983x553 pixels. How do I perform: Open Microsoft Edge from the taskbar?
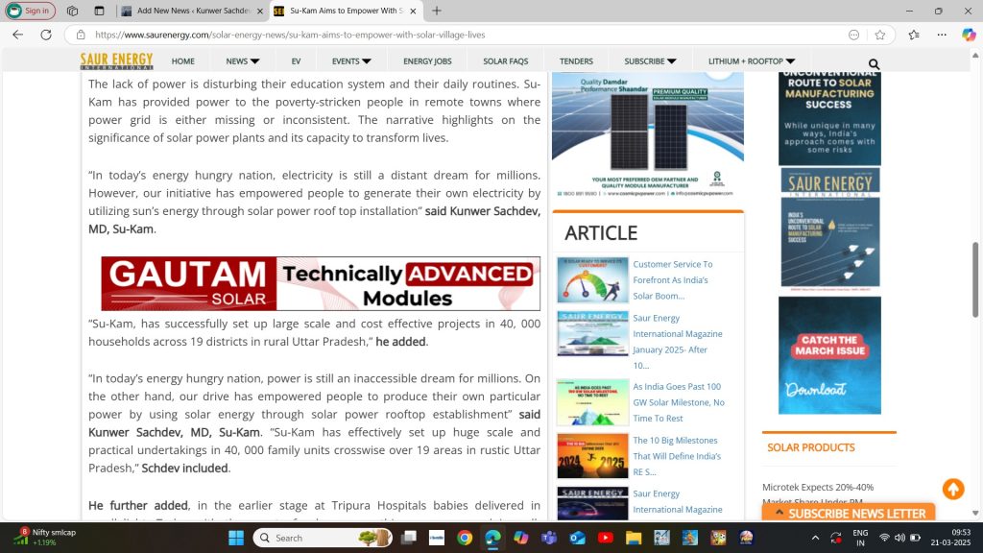[492, 538]
